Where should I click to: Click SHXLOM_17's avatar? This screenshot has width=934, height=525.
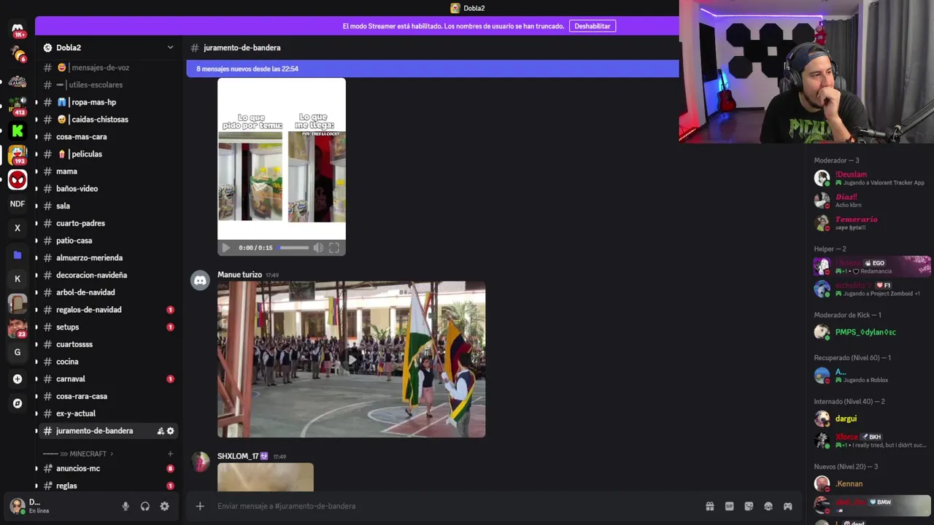200,462
